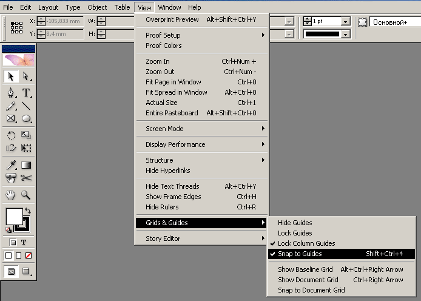Select the Pen tool
The width and height of the screenshot is (421, 301).
[x=11, y=93]
